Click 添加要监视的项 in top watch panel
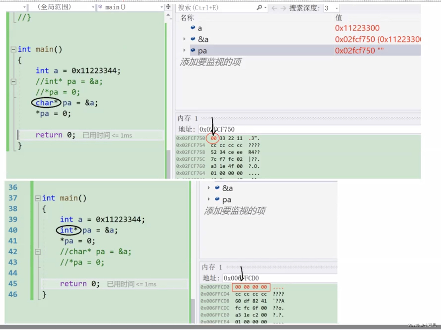 (211, 62)
